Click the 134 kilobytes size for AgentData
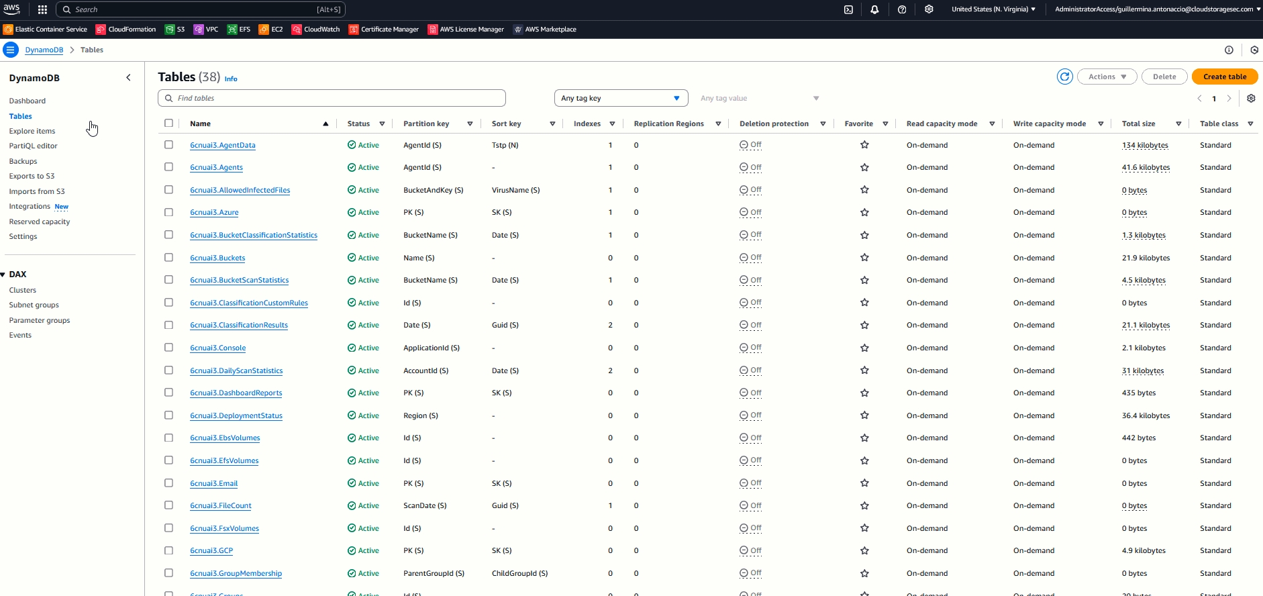1263x596 pixels. (1145, 145)
